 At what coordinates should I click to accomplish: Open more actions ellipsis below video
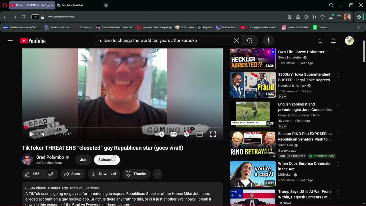[x=158, y=174]
